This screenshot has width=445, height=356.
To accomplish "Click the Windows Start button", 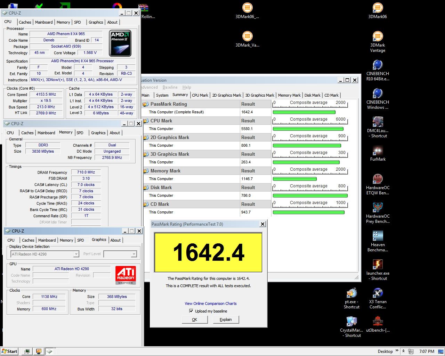I will pyautogui.click(x=9, y=351).
